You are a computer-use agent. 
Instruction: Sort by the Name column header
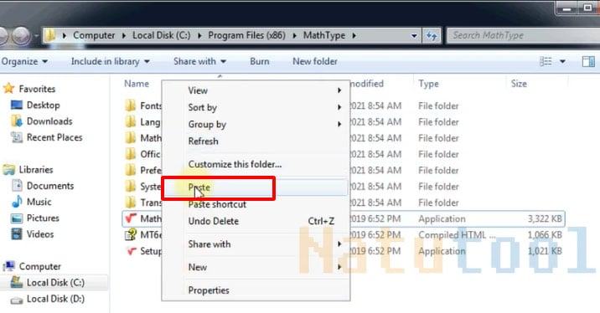pyautogui.click(x=137, y=84)
